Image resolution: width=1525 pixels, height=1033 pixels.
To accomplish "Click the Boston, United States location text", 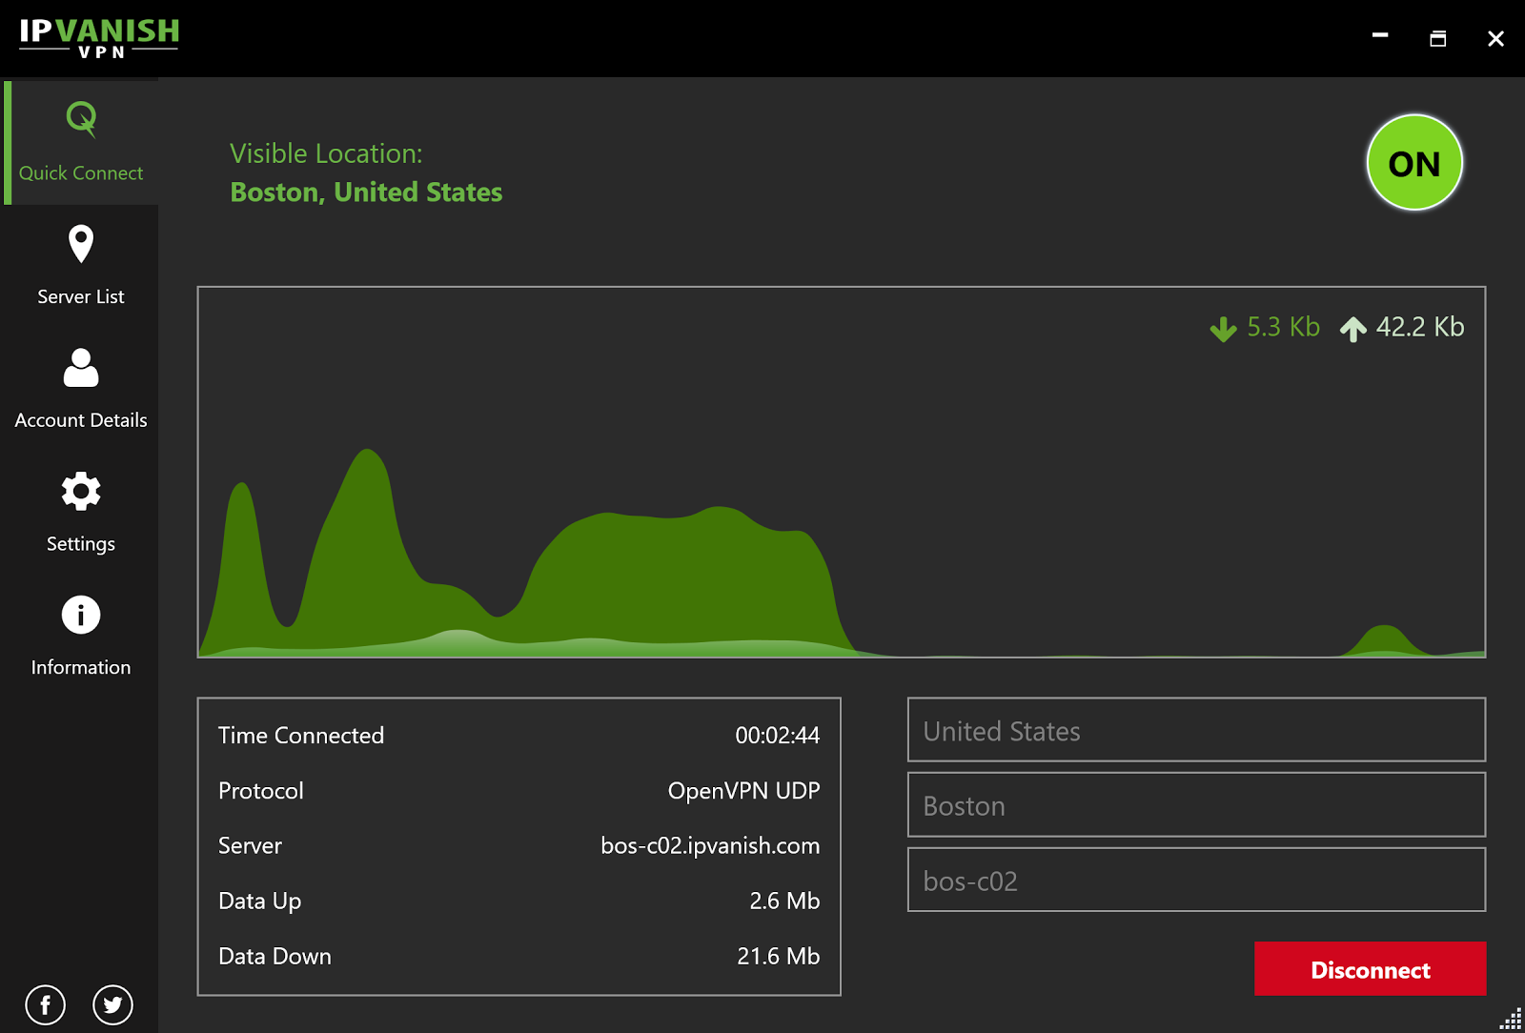I will pos(366,192).
